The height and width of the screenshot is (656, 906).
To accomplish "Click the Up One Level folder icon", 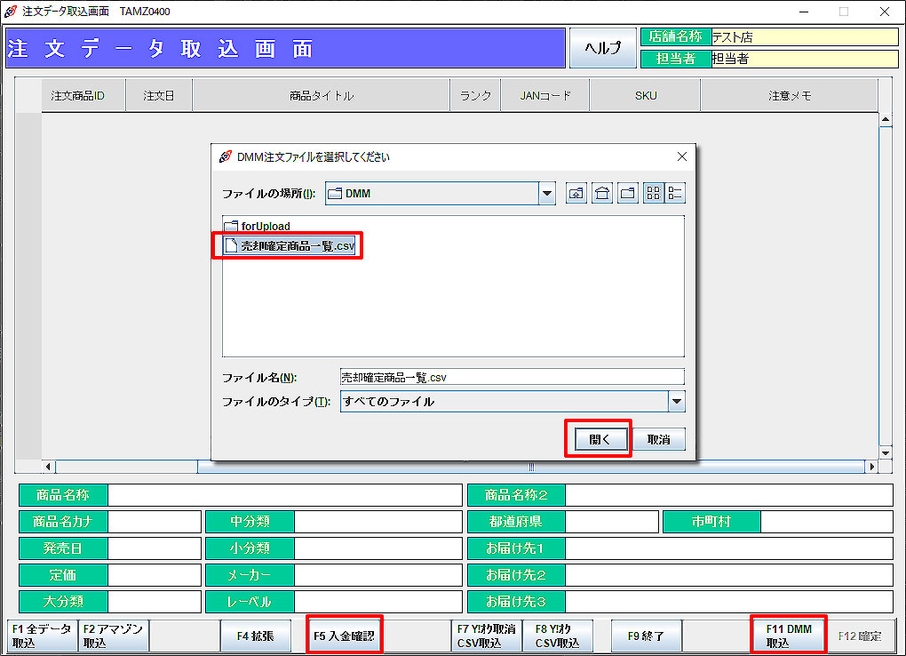I will point(576,193).
